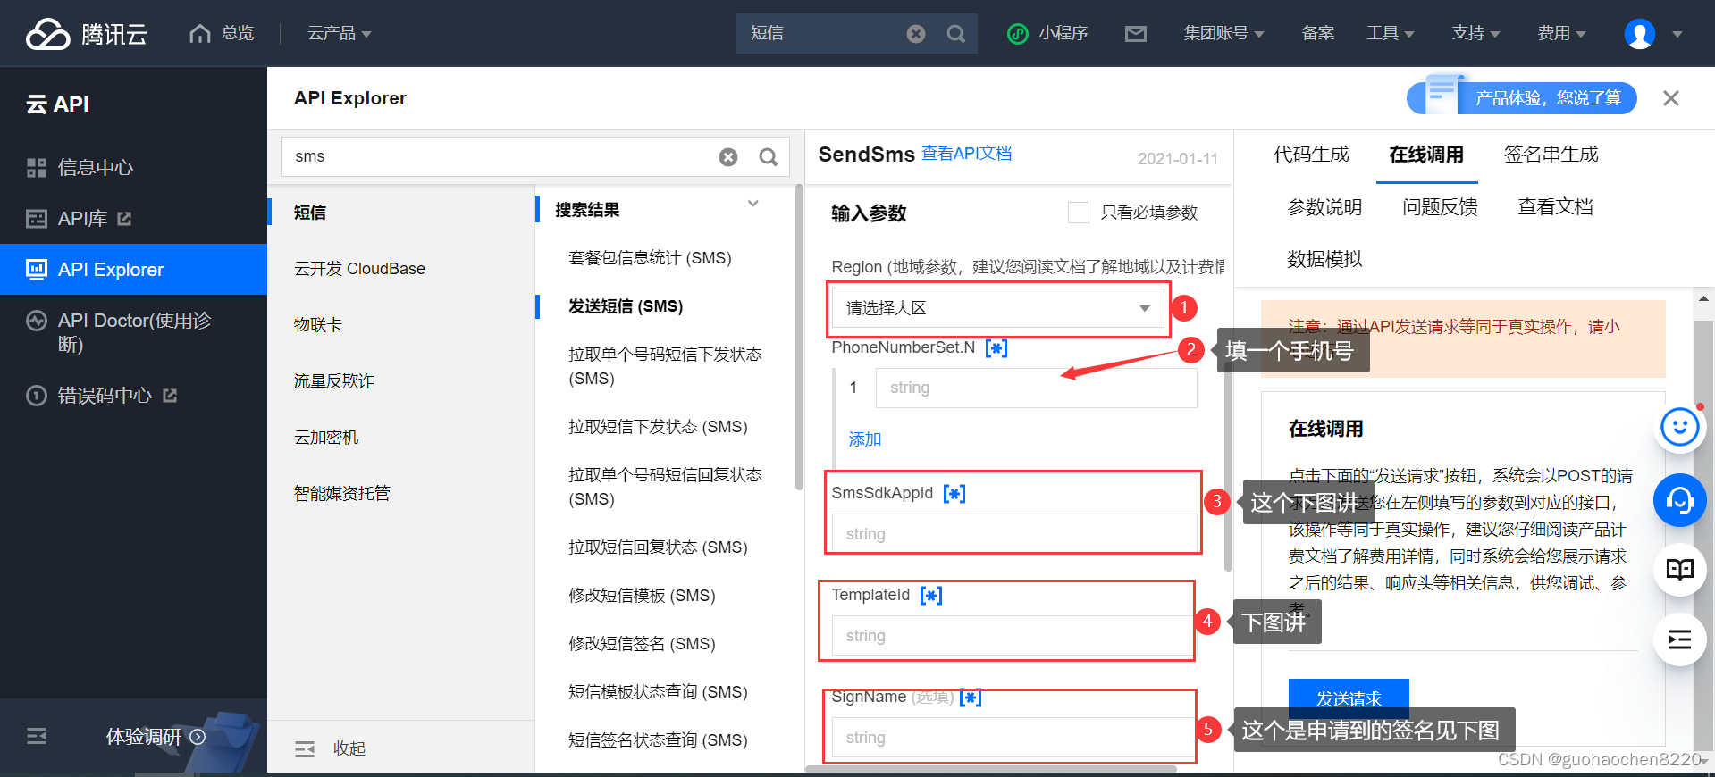The height and width of the screenshot is (777, 1715).
Task: Open 修改短信模板 (SMS) API
Action: click(x=643, y=596)
